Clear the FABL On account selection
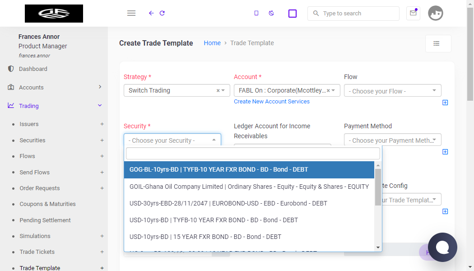This screenshot has height=271, width=474. click(x=328, y=90)
